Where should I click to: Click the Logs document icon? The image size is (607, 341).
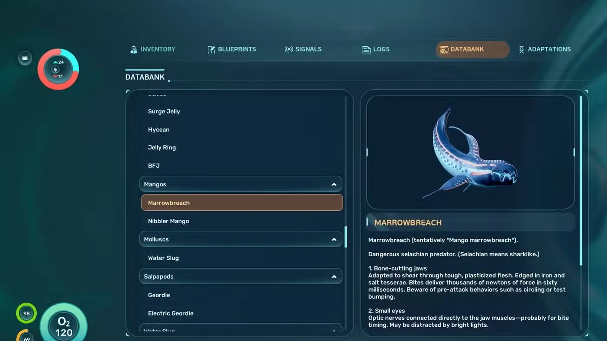pos(366,49)
